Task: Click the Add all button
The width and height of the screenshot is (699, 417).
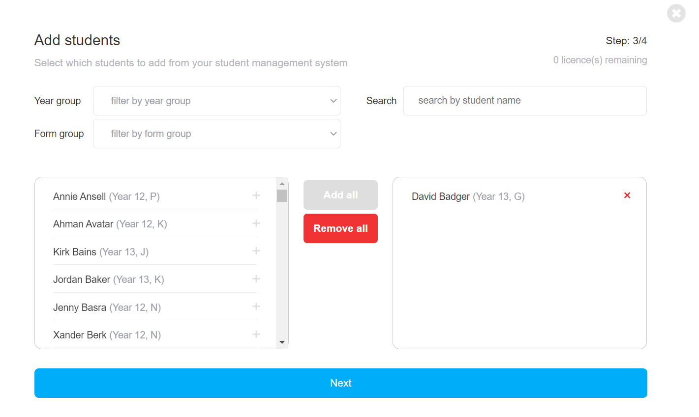Action: coord(340,195)
